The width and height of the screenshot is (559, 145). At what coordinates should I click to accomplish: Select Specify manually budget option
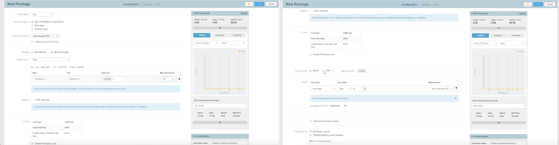(x=52, y=52)
